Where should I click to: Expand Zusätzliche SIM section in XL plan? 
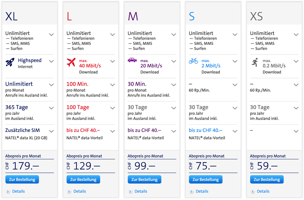coord(52,131)
